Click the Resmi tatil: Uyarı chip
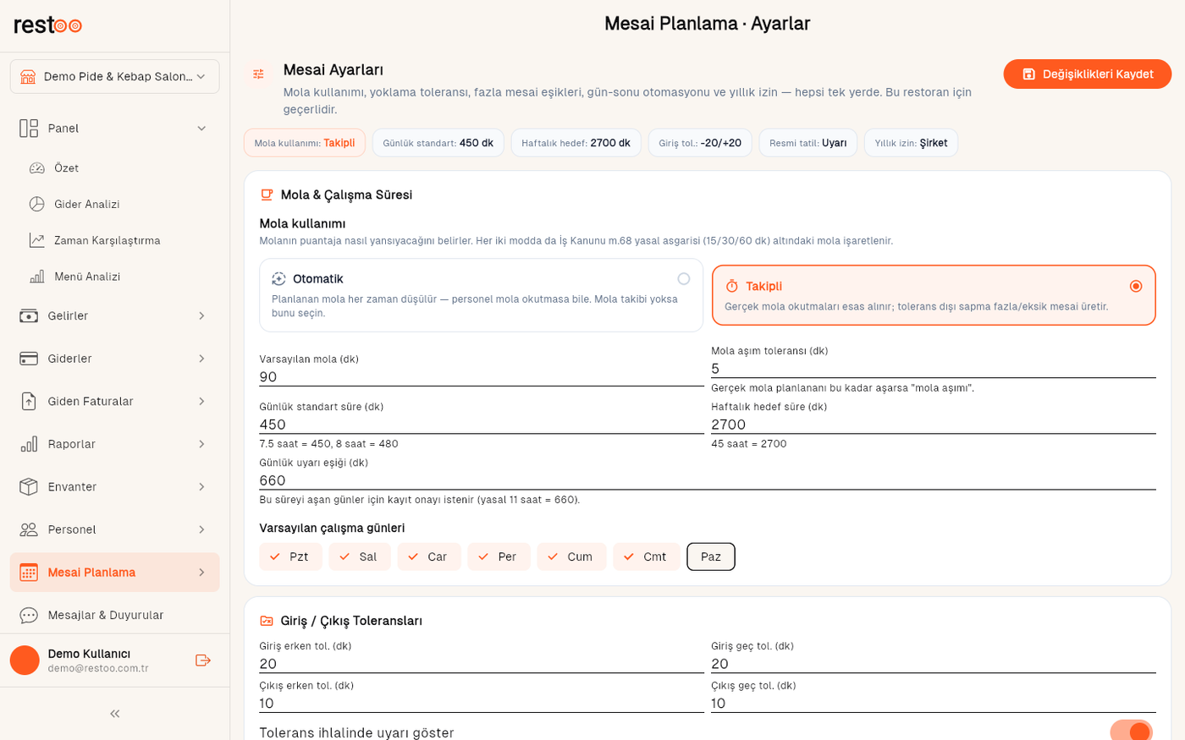This screenshot has width=1185, height=740. point(808,143)
